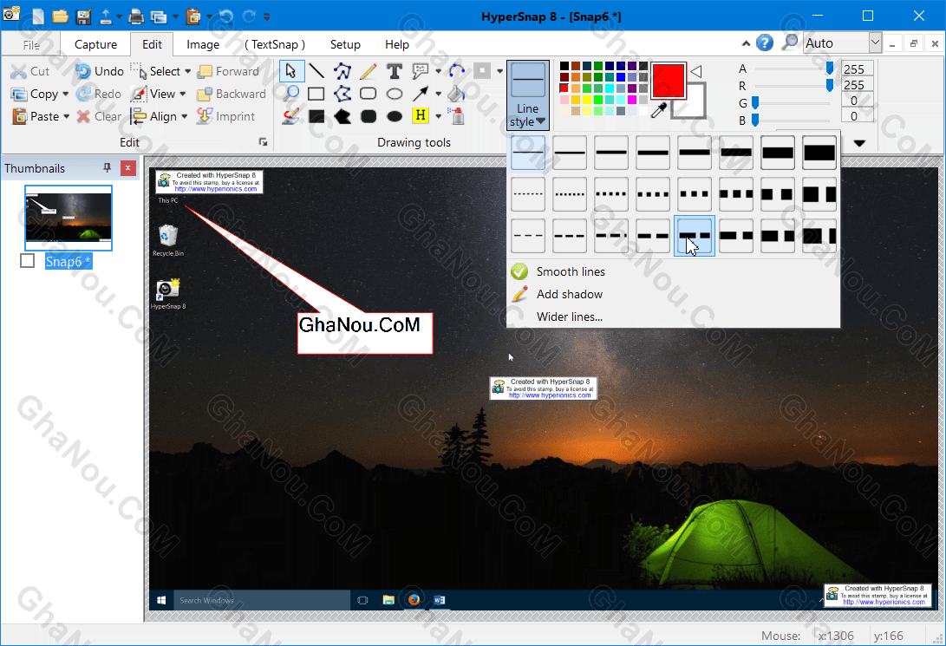Click the Cut button
Screen dimensions: 946x646
tap(30, 71)
